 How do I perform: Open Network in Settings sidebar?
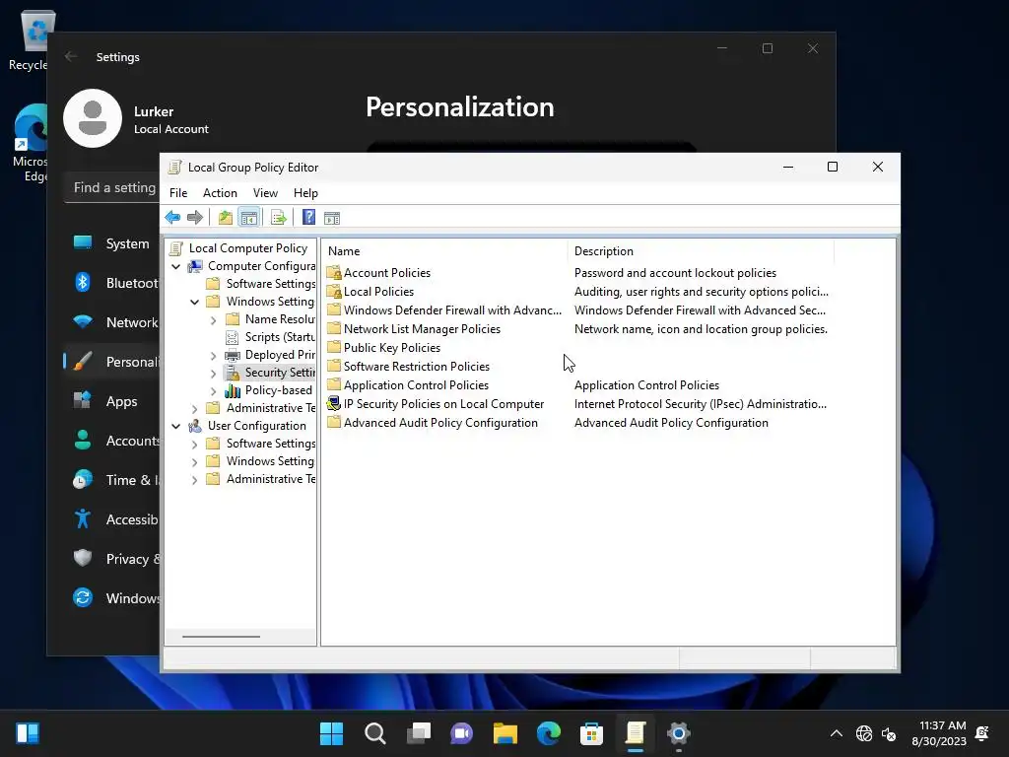[x=110, y=322]
